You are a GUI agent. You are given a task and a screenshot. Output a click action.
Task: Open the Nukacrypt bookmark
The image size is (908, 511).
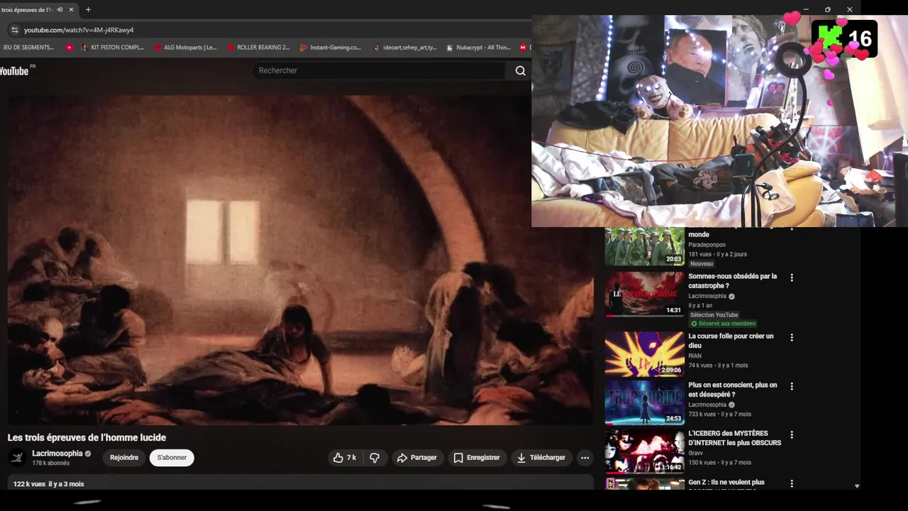click(x=478, y=48)
